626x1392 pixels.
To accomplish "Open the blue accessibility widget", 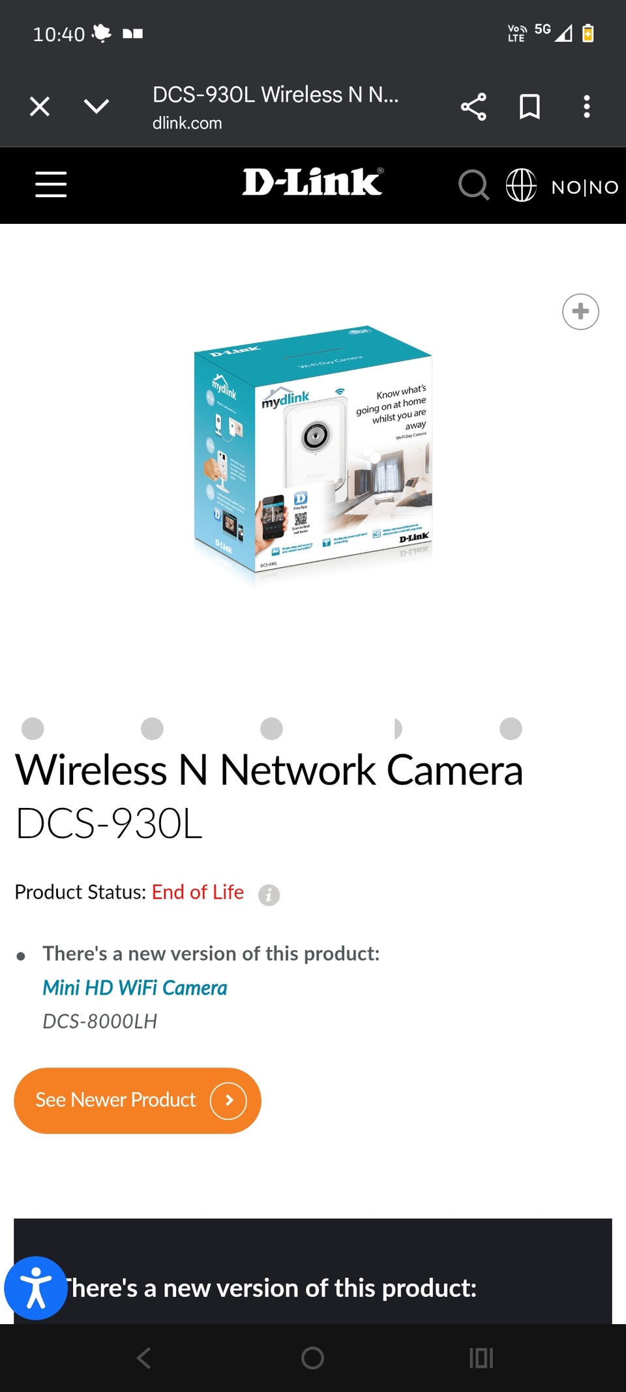I will (36, 1288).
